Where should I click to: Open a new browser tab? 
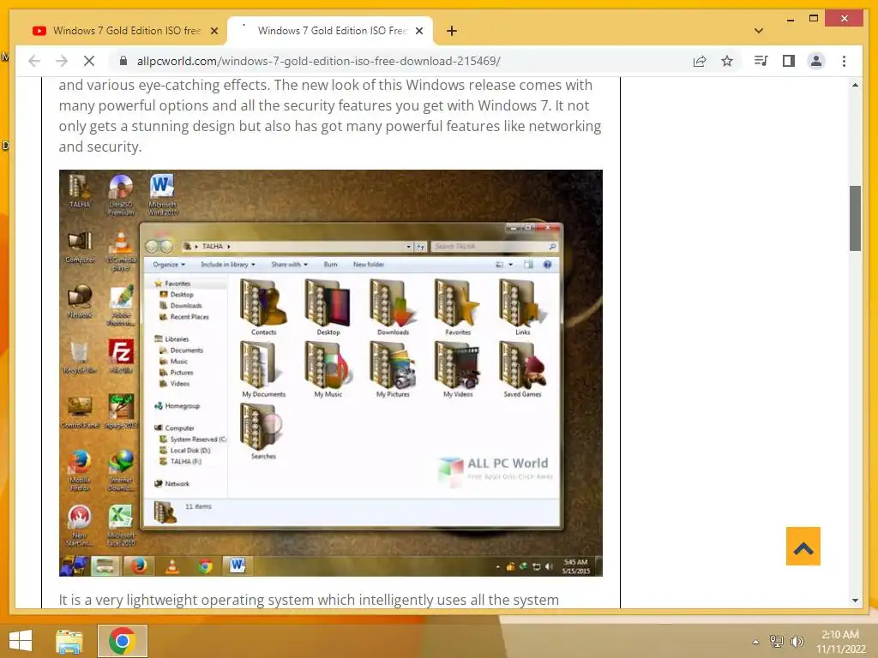click(452, 31)
